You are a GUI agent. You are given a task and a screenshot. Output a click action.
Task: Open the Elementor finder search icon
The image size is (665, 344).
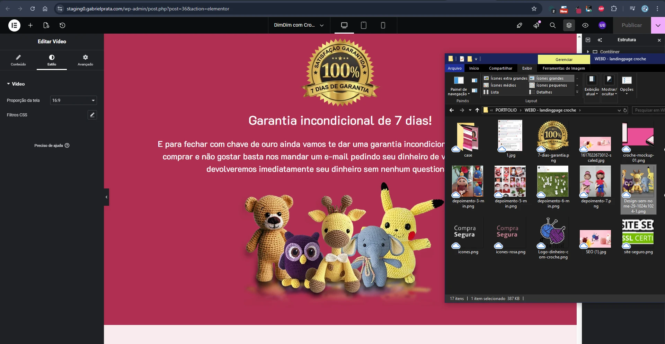tap(552, 25)
